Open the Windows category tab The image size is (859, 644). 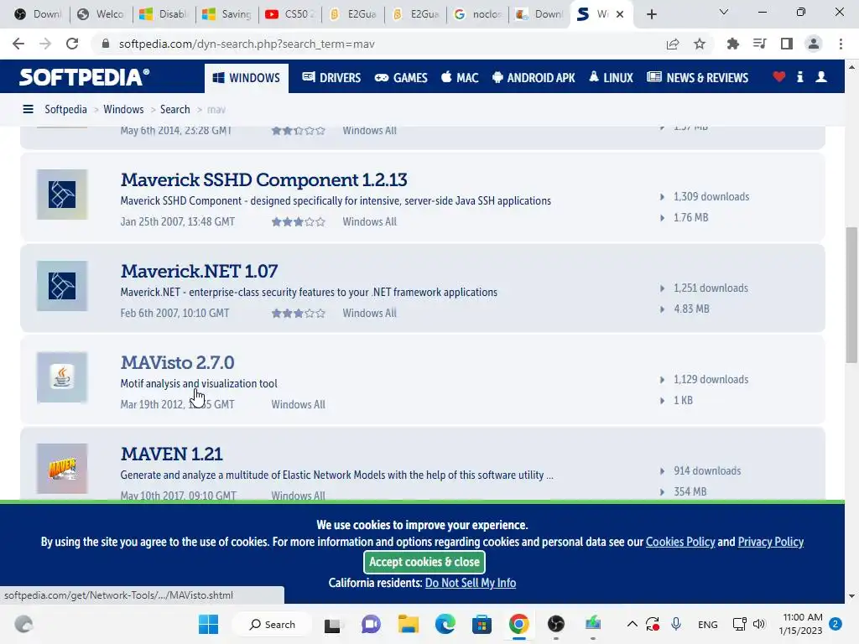click(247, 78)
